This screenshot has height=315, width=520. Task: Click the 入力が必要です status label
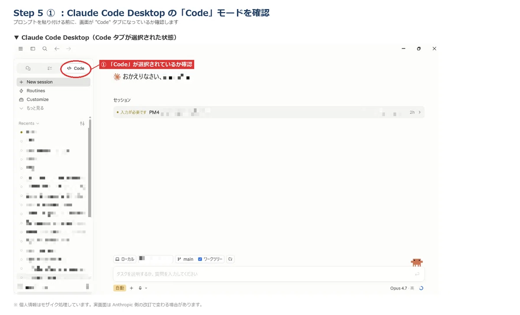[133, 112]
